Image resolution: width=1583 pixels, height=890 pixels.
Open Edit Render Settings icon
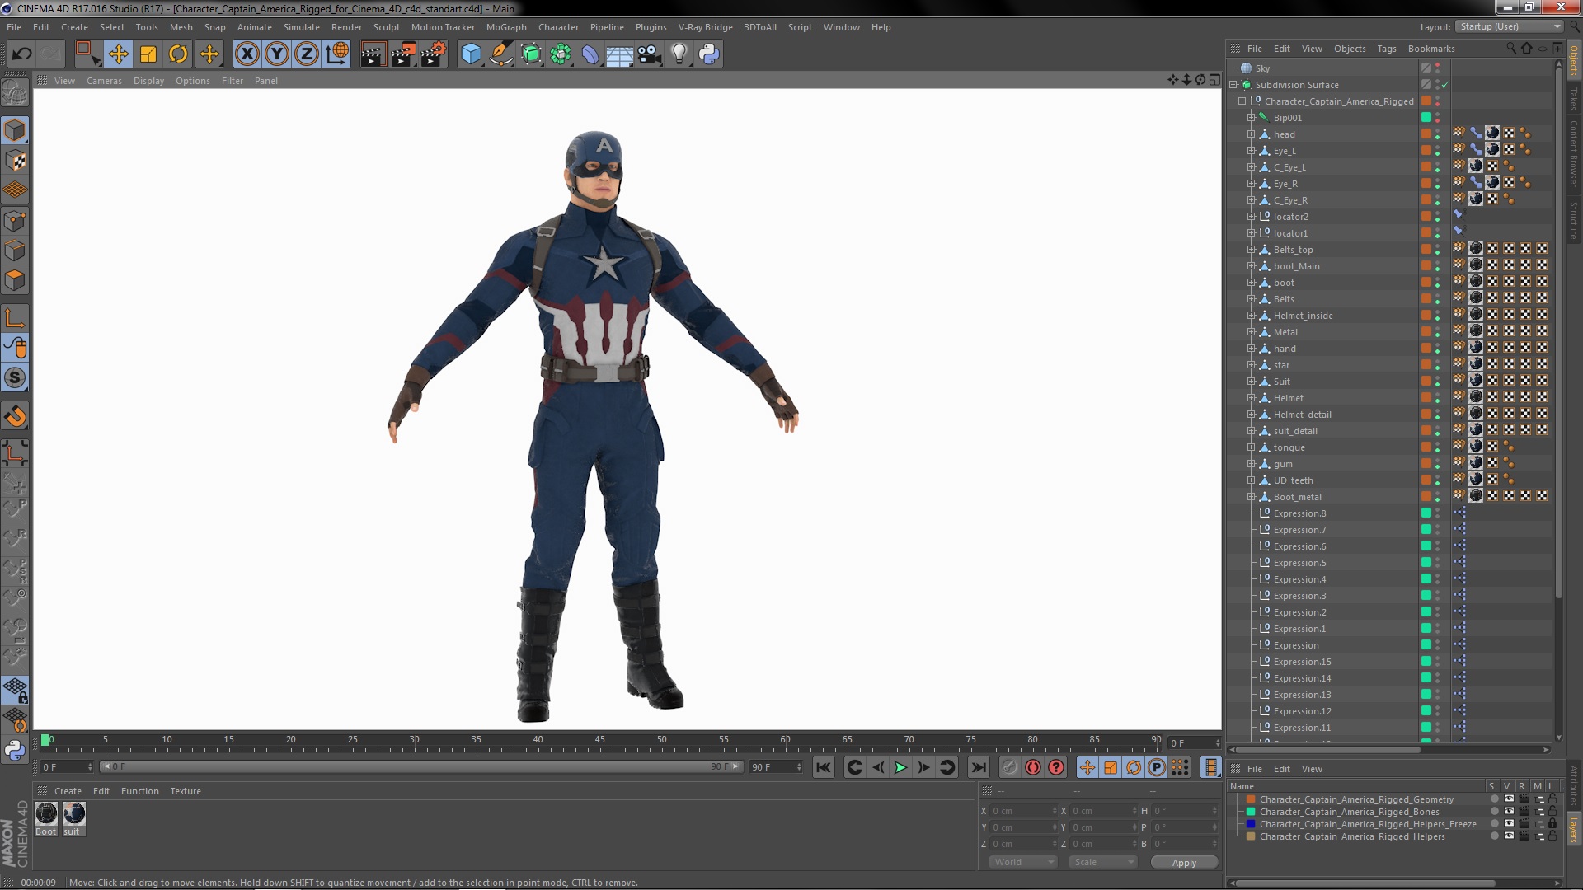433,54
